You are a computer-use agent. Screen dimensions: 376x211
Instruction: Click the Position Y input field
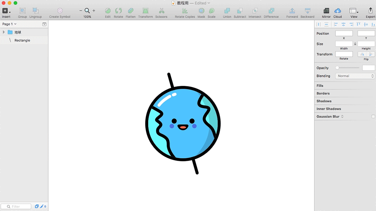click(x=366, y=33)
